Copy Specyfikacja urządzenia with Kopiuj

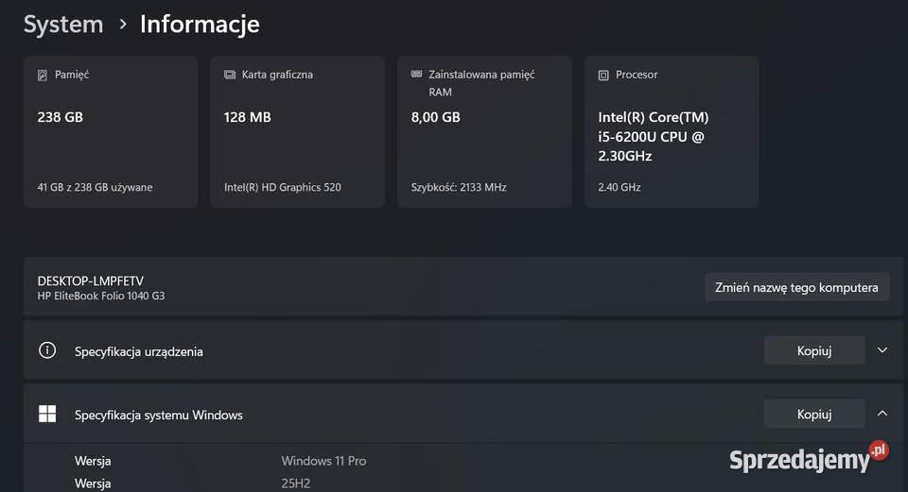[x=814, y=351]
